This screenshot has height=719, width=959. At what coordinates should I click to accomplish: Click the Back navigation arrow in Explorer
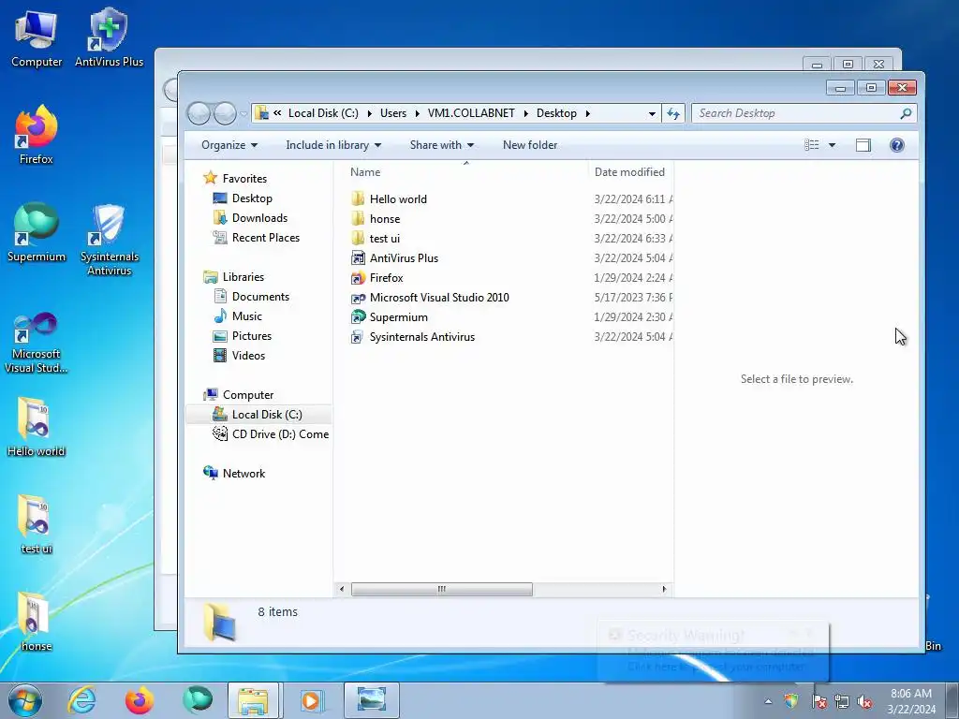[199, 113]
